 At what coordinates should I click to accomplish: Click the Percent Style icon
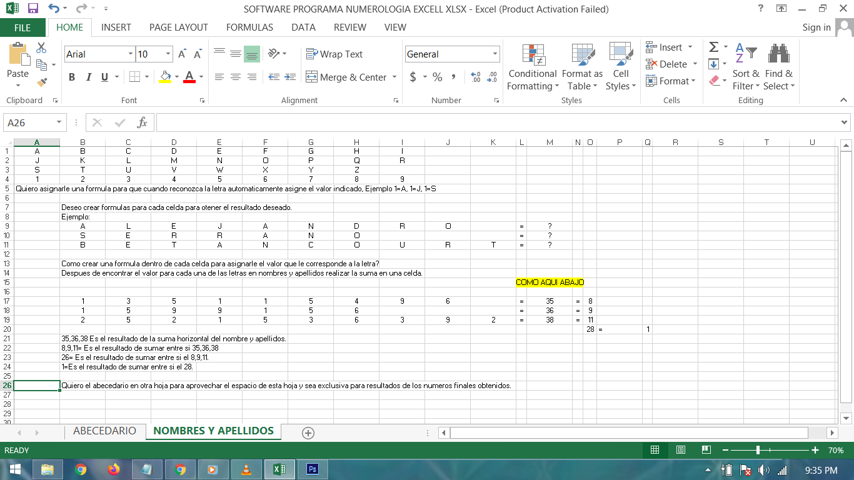tap(438, 77)
